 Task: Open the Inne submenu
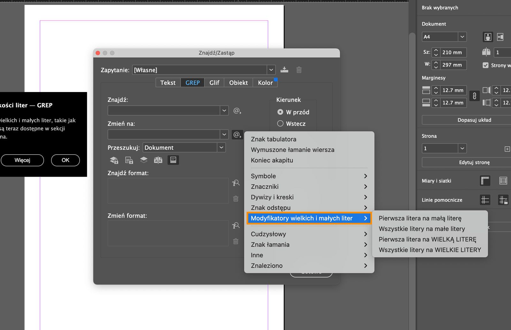(x=309, y=255)
